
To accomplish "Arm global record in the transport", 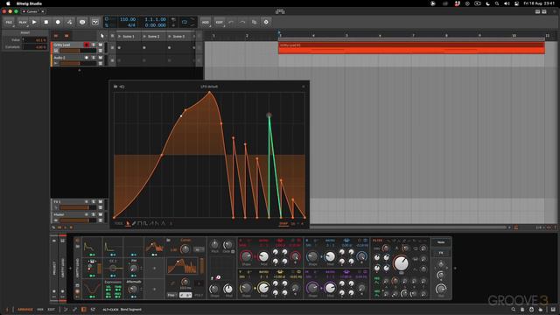I will coord(58,22).
